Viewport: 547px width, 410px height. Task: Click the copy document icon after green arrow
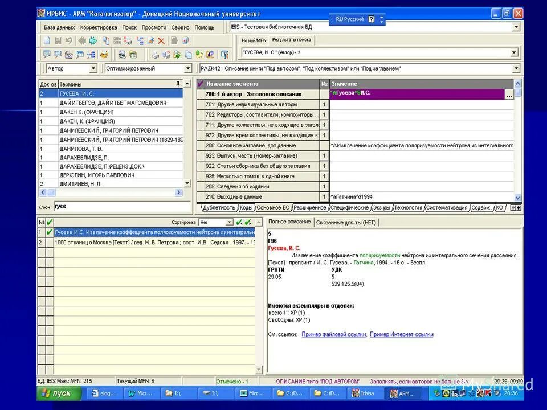(106, 41)
